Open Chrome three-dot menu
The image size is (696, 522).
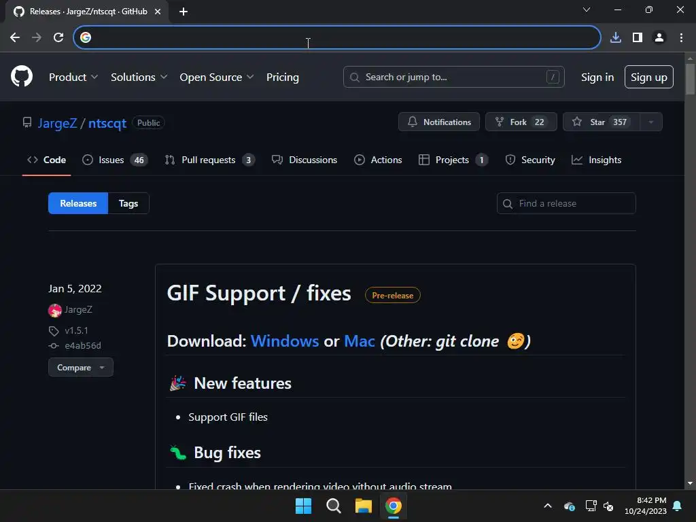pos(681,37)
